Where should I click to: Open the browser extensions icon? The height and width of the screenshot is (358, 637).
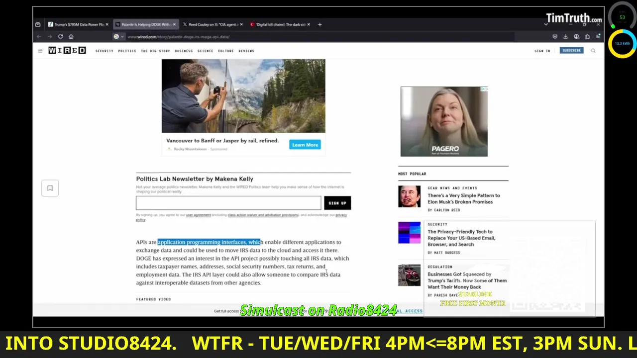(587, 37)
